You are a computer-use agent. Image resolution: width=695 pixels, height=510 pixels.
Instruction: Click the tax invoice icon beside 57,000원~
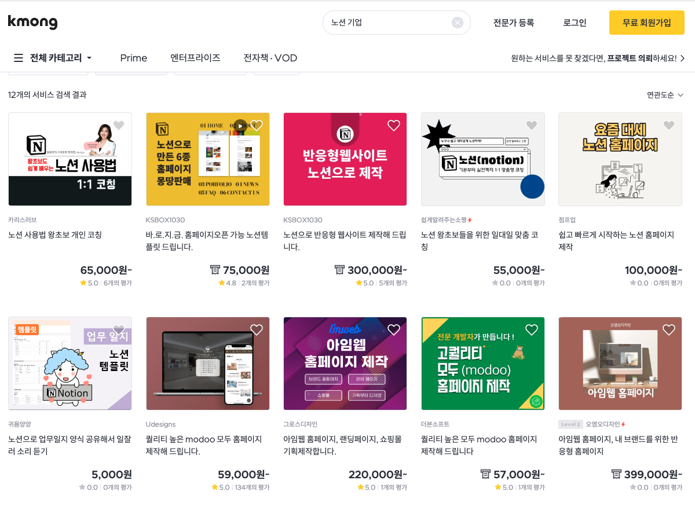[x=486, y=474]
